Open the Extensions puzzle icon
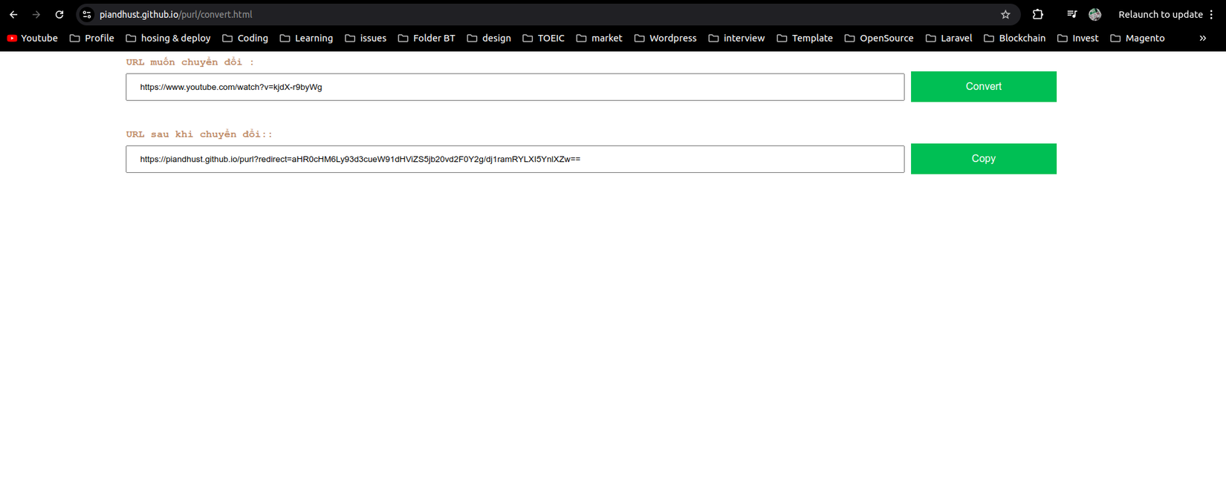Screen dimensions: 1226x490 [x=1038, y=14]
